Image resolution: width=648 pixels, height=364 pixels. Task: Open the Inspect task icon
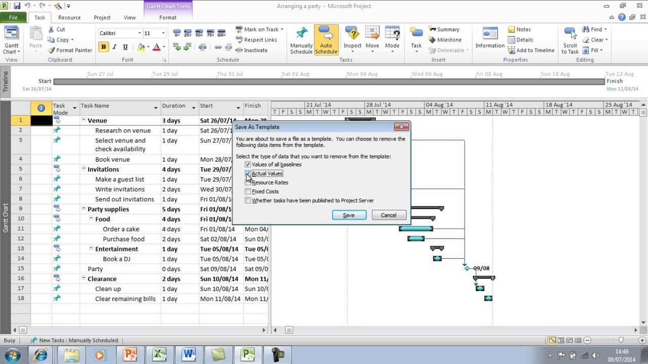coord(352,33)
